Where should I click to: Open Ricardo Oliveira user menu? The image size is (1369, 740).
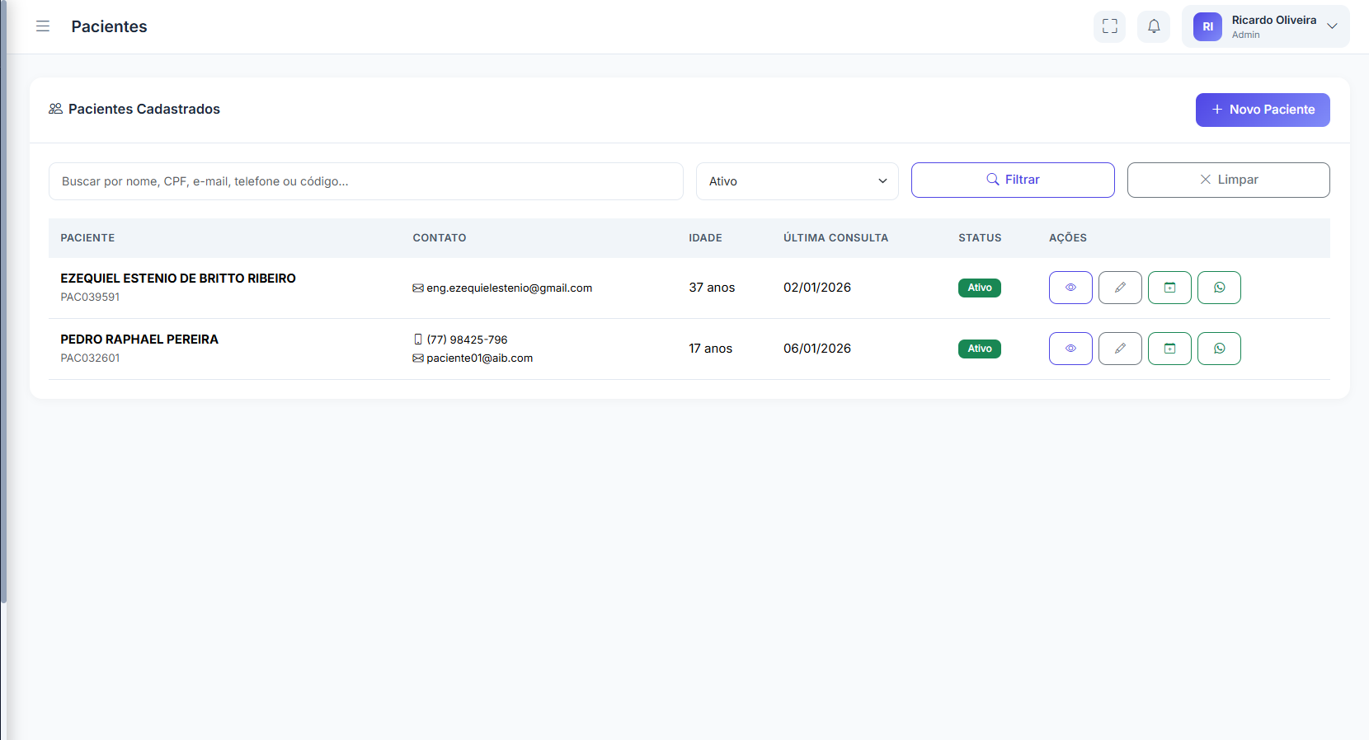(x=1265, y=26)
